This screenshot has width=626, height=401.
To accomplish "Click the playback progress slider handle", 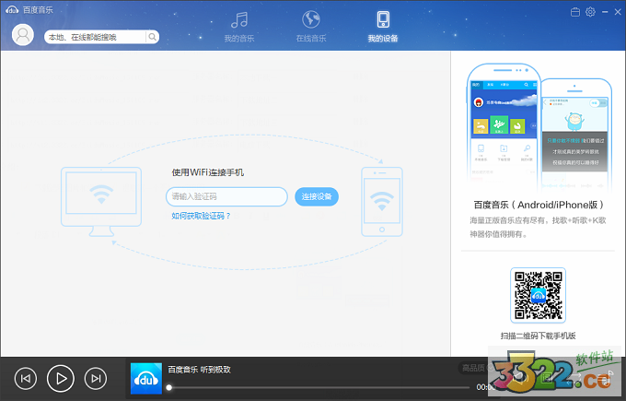I will click(x=169, y=387).
